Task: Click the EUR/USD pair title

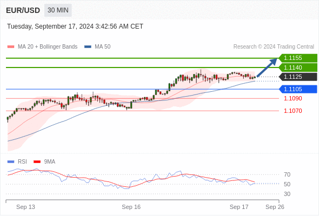Action: [23, 10]
